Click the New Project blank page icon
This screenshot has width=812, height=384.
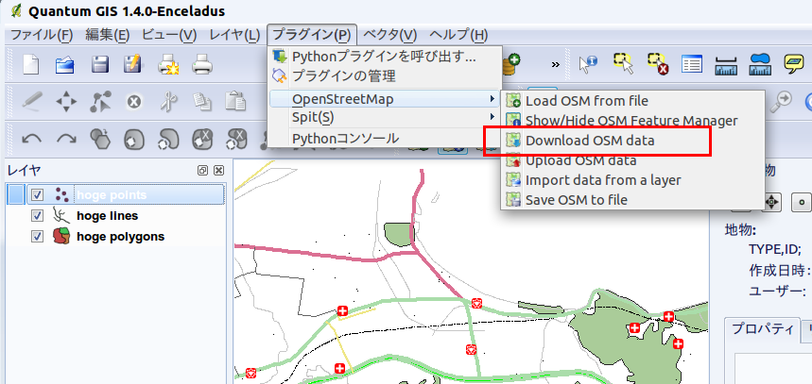pyautogui.click(x=31, y=64)
